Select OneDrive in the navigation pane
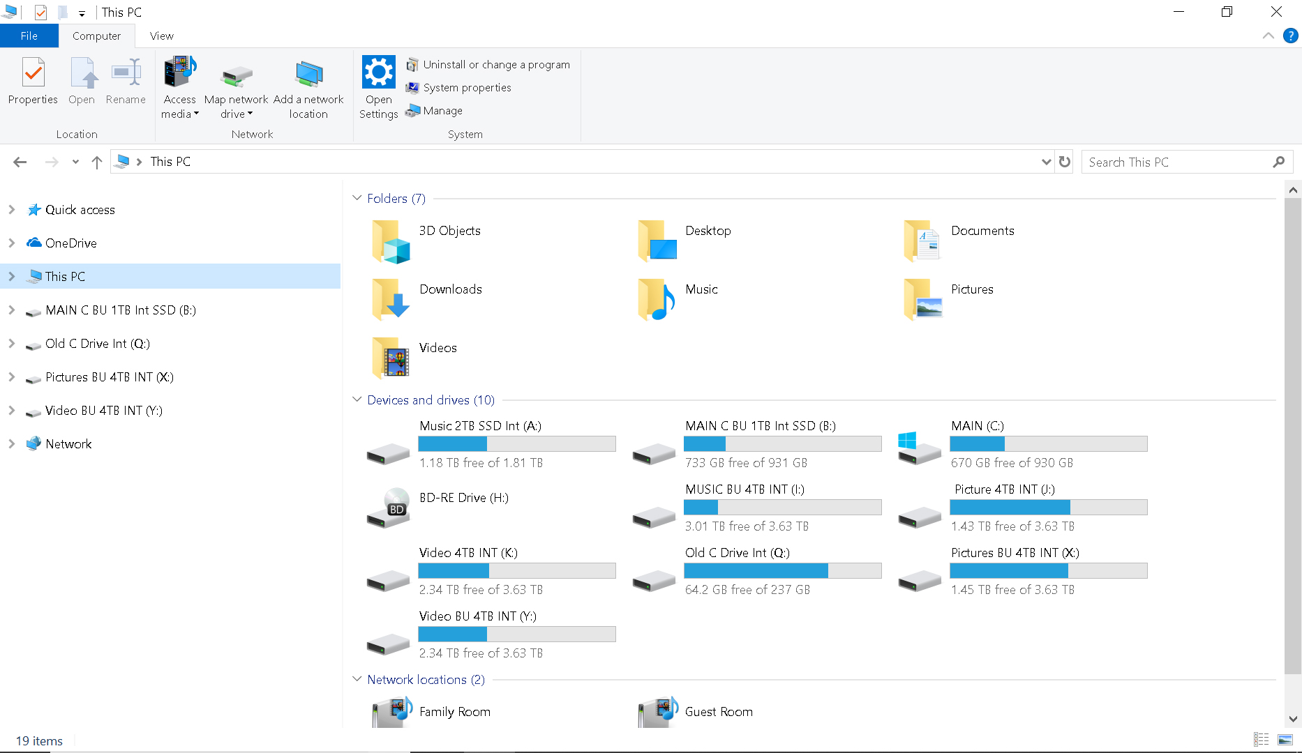This screenshot has height=753, width=1302. point(70,243)
